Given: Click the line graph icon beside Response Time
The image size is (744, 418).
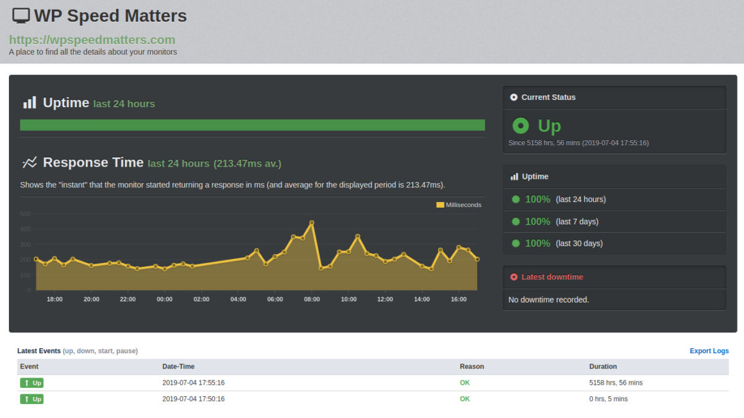Looking at the screenshot, I should [30, 162].
